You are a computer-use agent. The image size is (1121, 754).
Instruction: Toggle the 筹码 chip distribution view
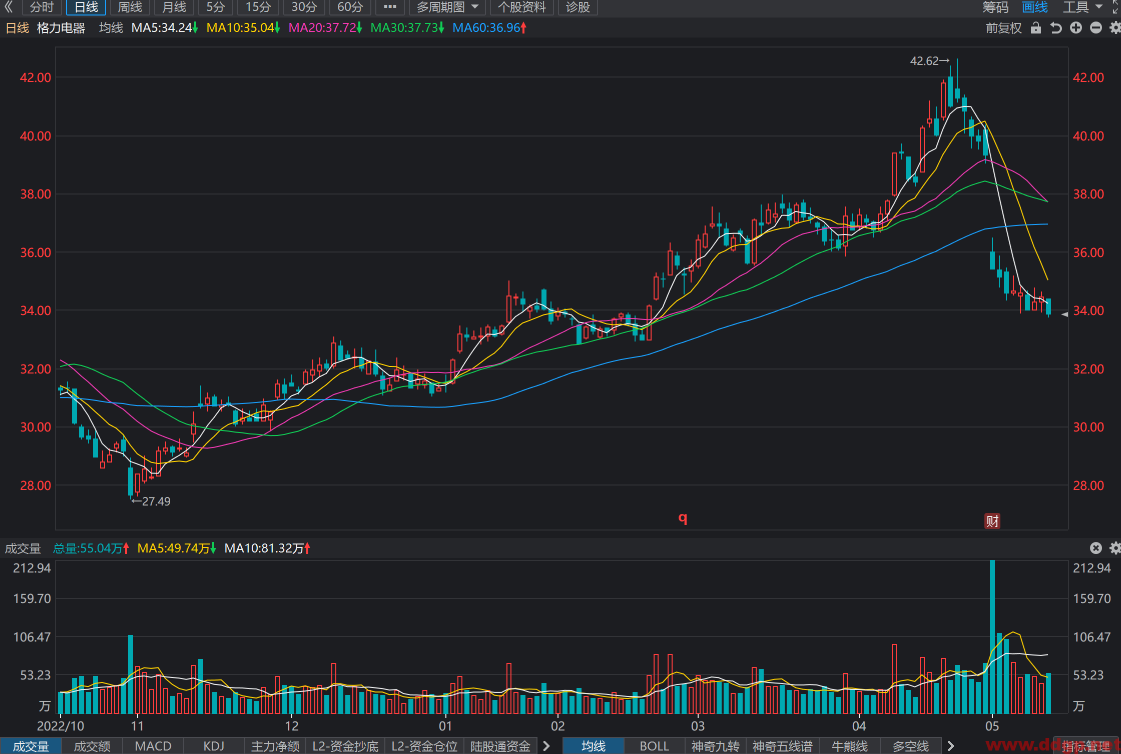click(995, 7)
